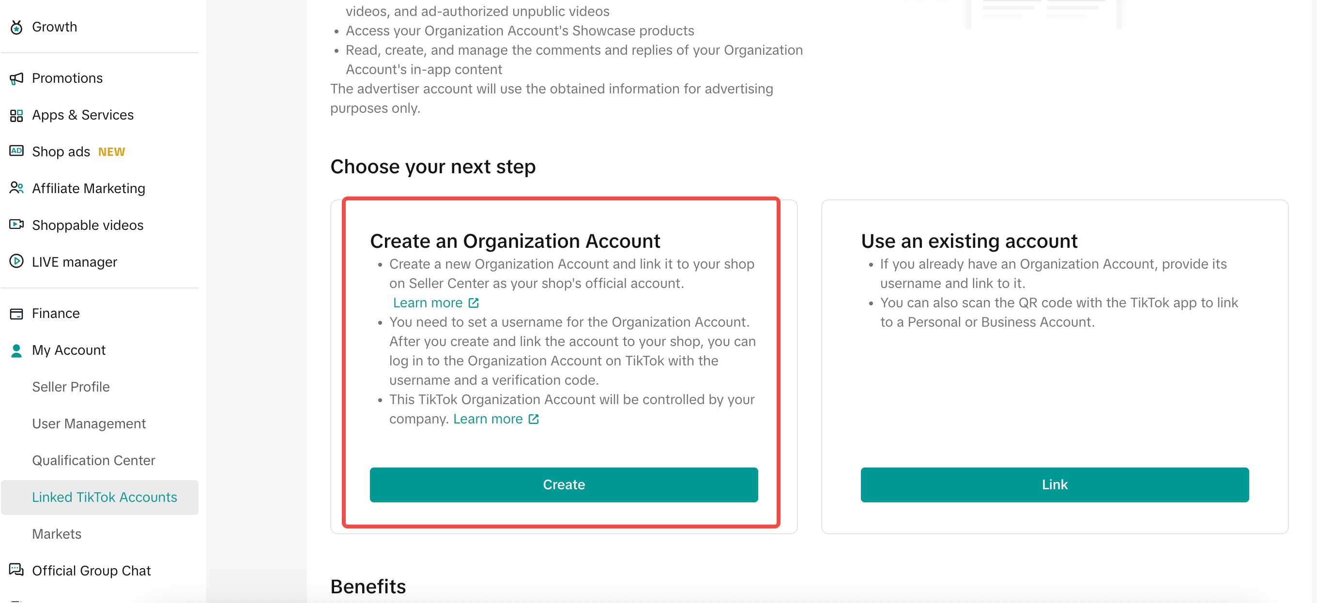Image resolution: width=1317 pixels, height=603 pixels.
Task: Click the Shoppable videos camera icon
Action: [16, 225]
